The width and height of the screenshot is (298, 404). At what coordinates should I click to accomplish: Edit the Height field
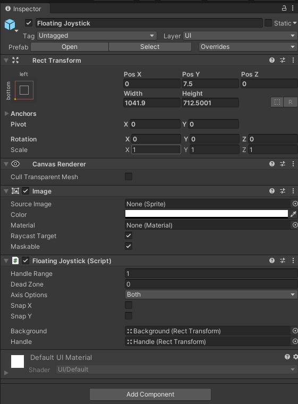pos(210,103)
